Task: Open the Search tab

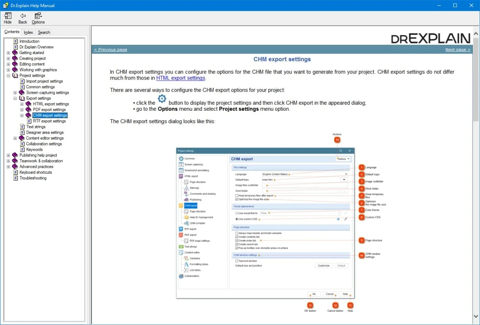Action: pyautogui.click(x=44, y=32)
